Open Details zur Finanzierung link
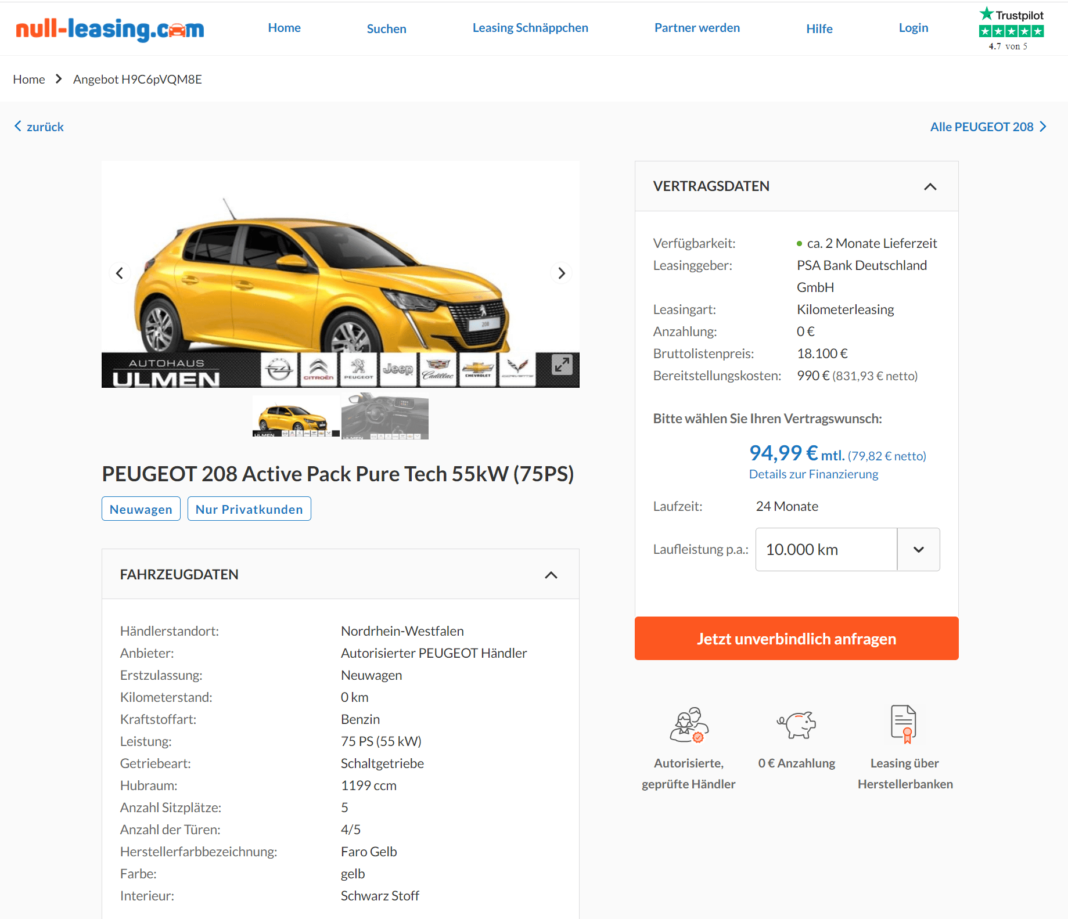1068x919 pixels. (814, 474)
